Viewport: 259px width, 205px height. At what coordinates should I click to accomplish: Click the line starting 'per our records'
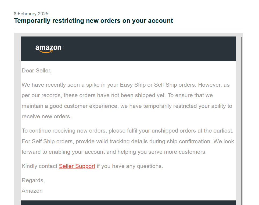tap(117, 95)
